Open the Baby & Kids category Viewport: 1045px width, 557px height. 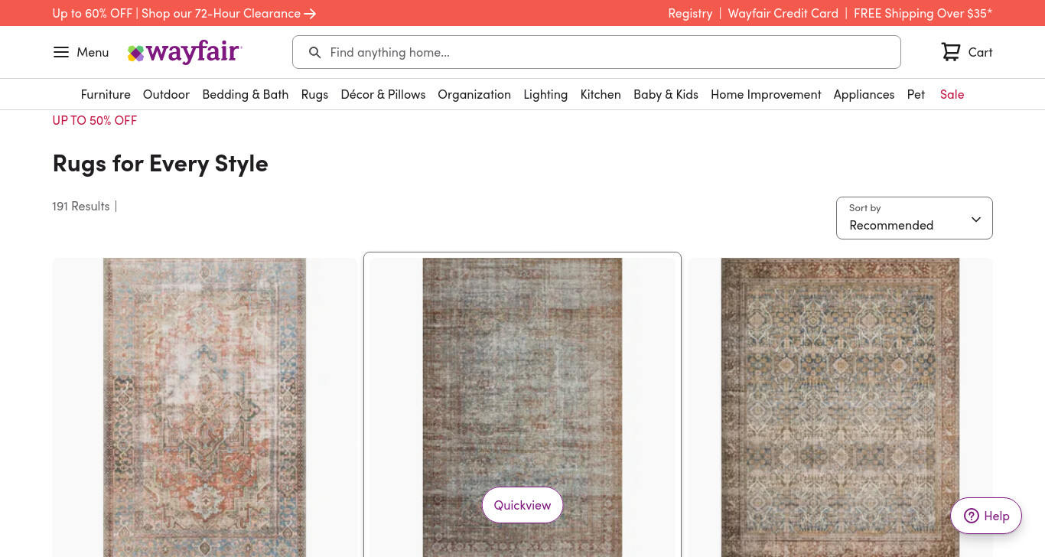pos(666,94)
